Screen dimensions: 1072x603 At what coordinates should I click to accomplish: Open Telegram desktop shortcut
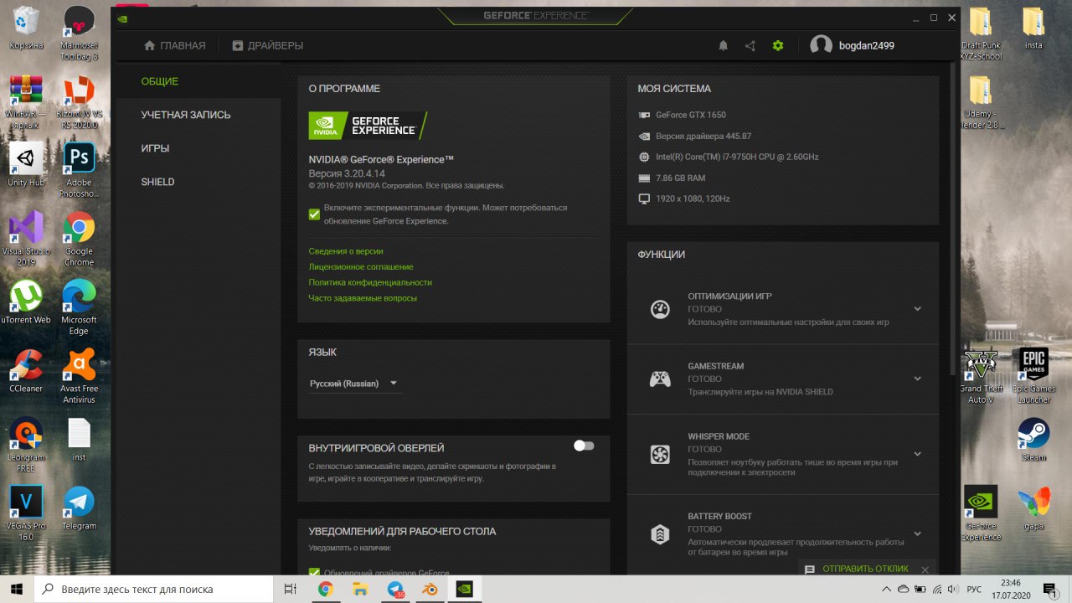[x=79, y=508]
